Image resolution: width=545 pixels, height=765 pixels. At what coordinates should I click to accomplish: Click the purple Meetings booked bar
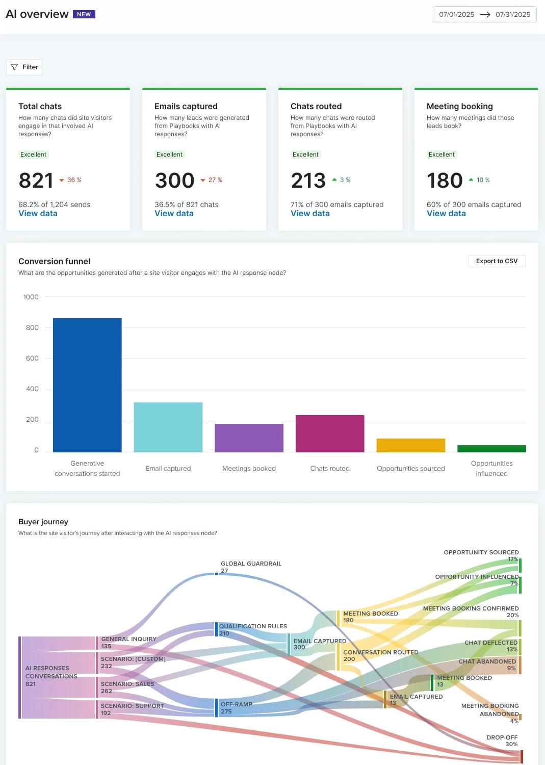[x=249, y=438]
